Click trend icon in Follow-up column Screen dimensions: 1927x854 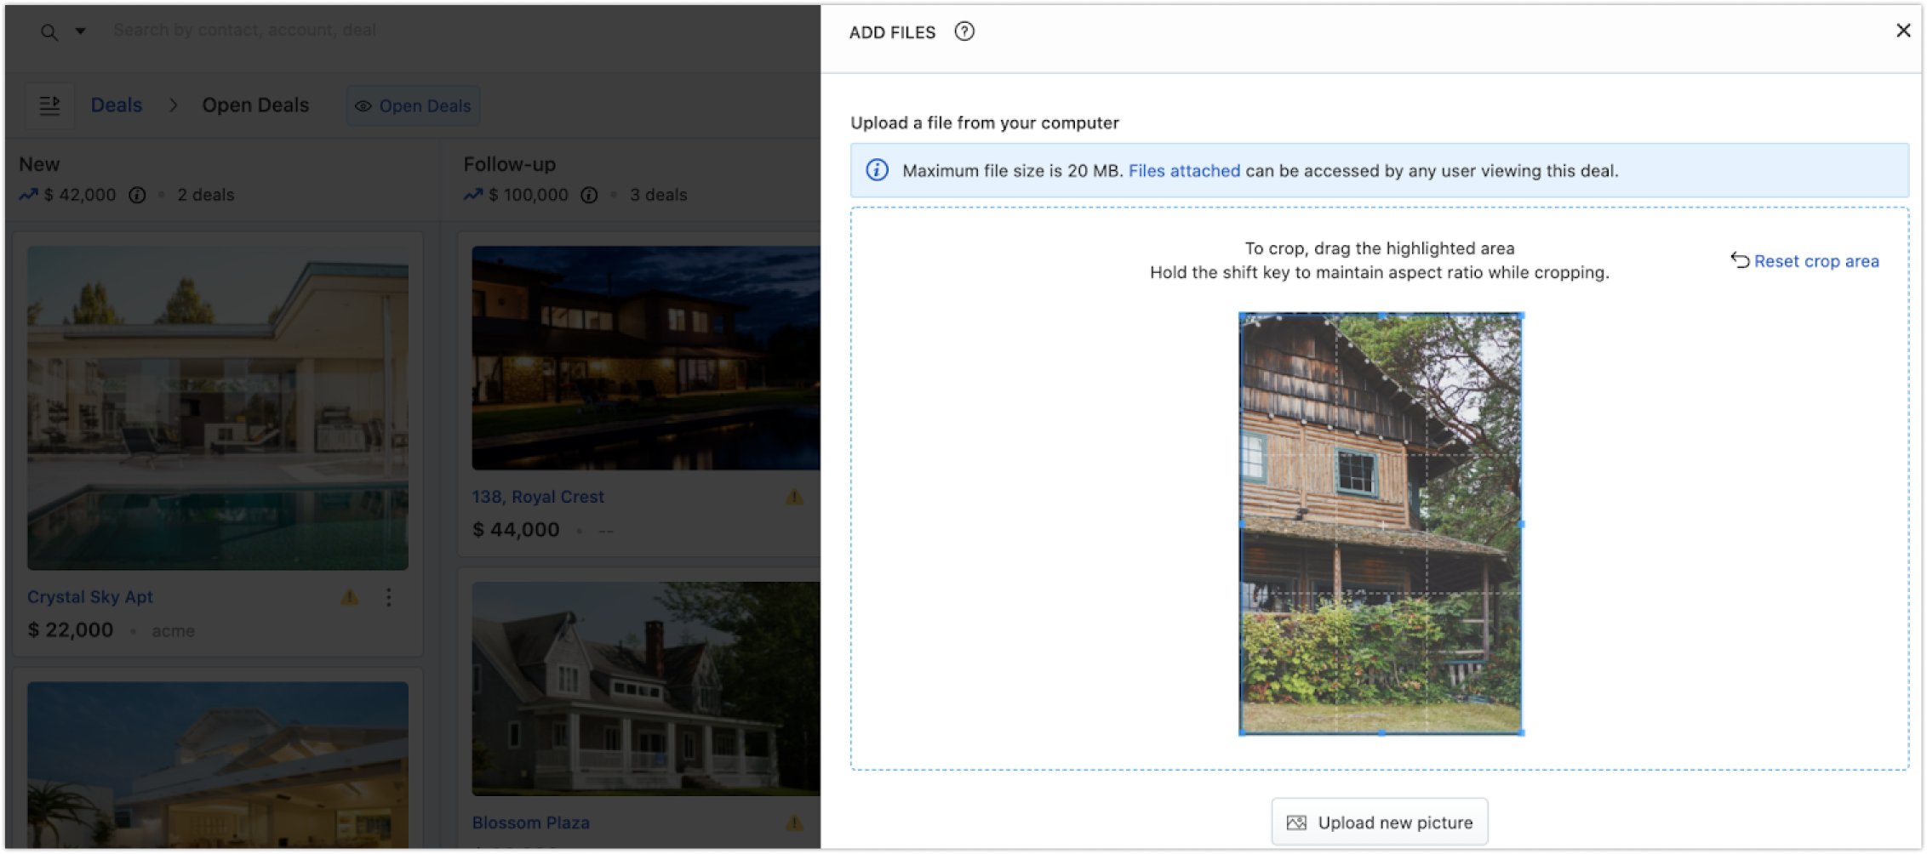click(473, 195)
